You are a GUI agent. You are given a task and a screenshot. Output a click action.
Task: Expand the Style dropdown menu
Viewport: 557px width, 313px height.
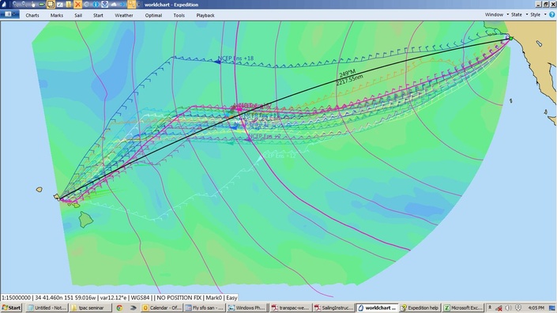538,14
